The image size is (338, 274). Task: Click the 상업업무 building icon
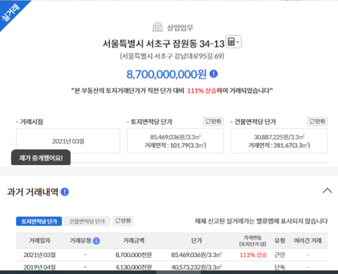(158, 27)
